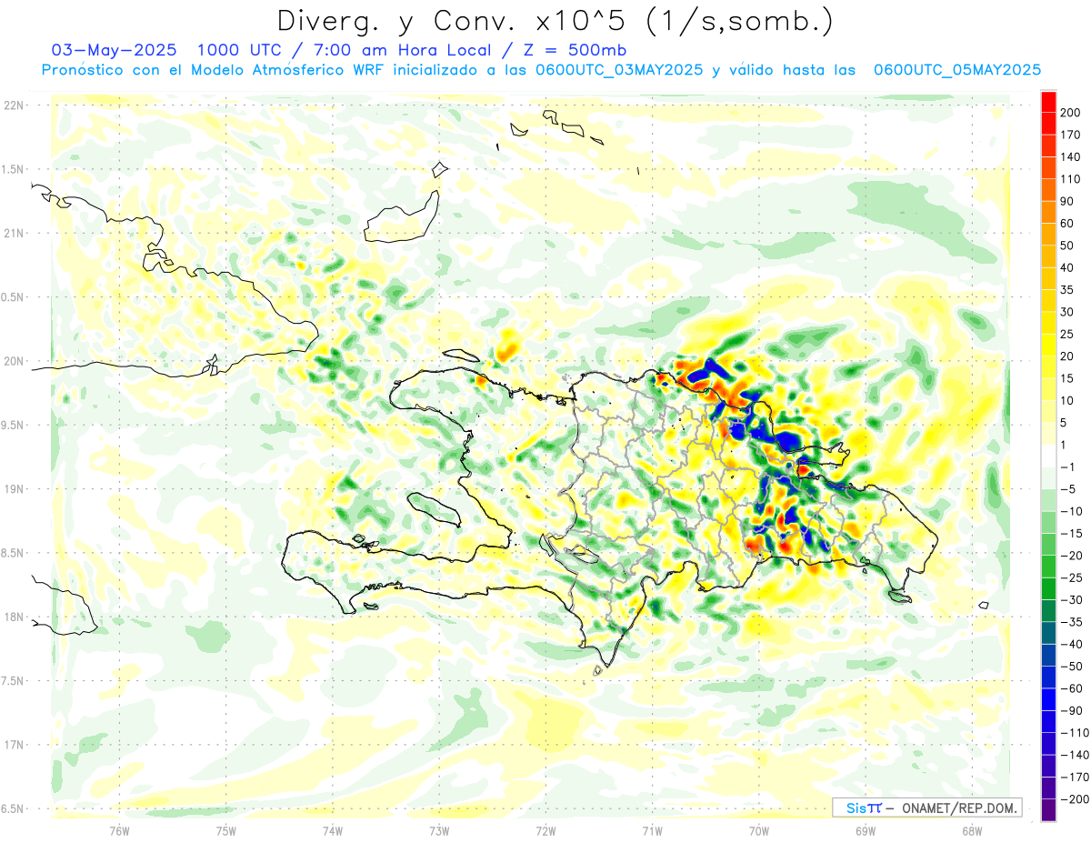This screenshot has height=843, width=1091.
Task: Click the white swatch between 1 and -1
Action: [x=1048, y=456]
